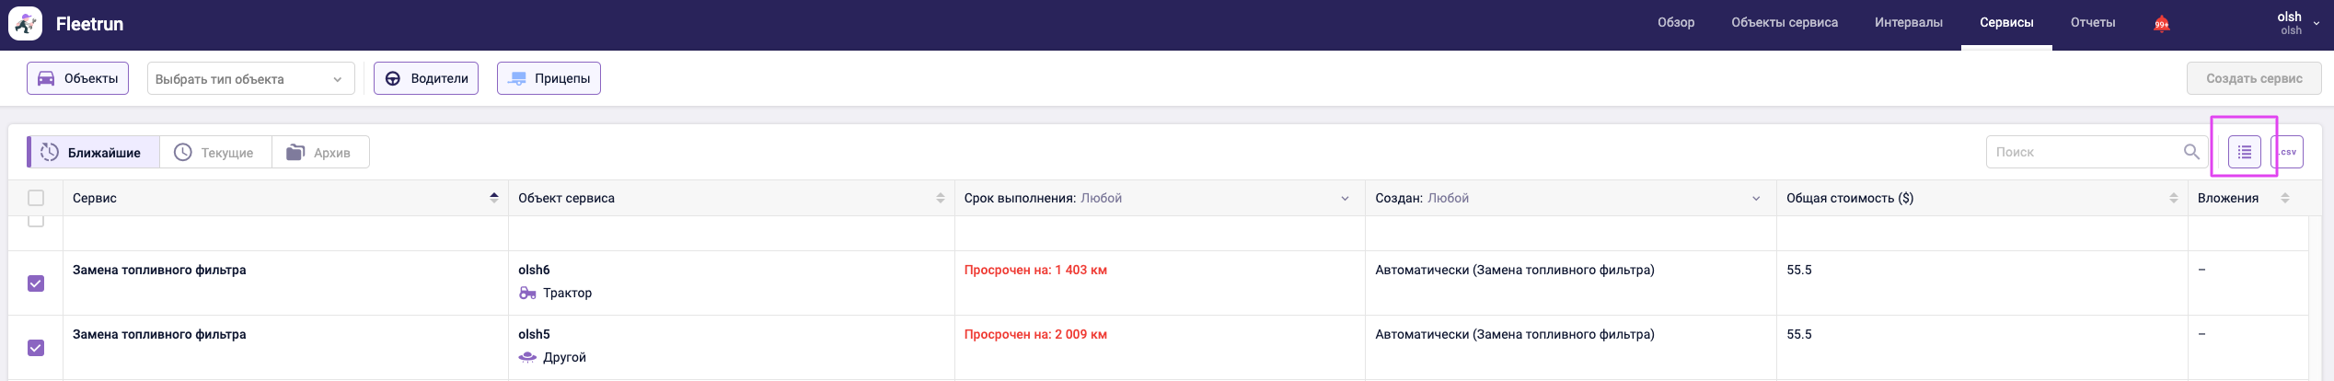This screenshot has height=381, width=2334.
Task: Open the Выбрать тип объекта dropdown
Action: [250, 79]
